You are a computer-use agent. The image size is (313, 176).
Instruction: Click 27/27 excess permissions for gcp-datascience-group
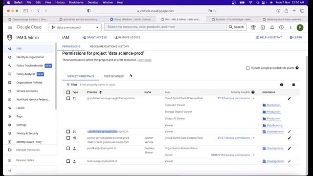(x=234, y=98)
